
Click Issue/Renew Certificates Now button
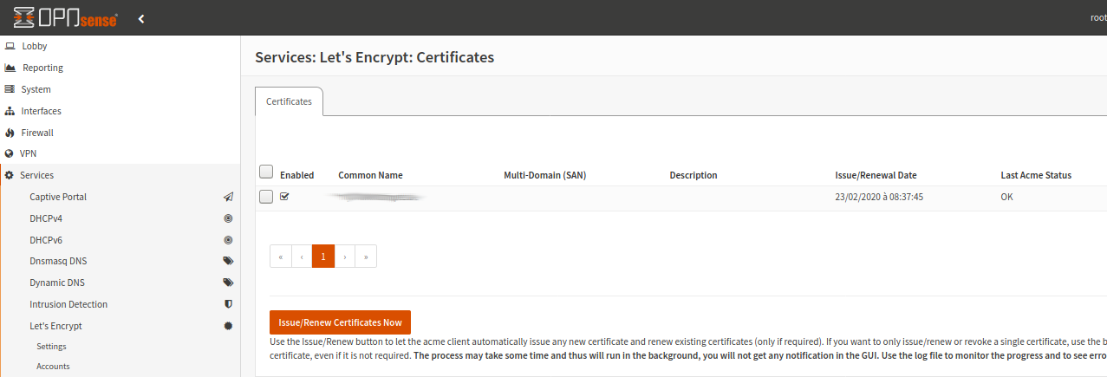[x=340, y=322]
